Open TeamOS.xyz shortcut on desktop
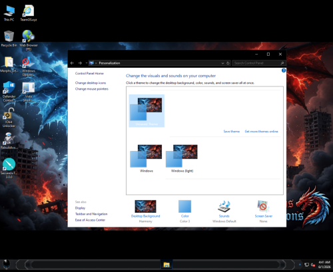This screenshot has width=333, height=272. point(29,13)
